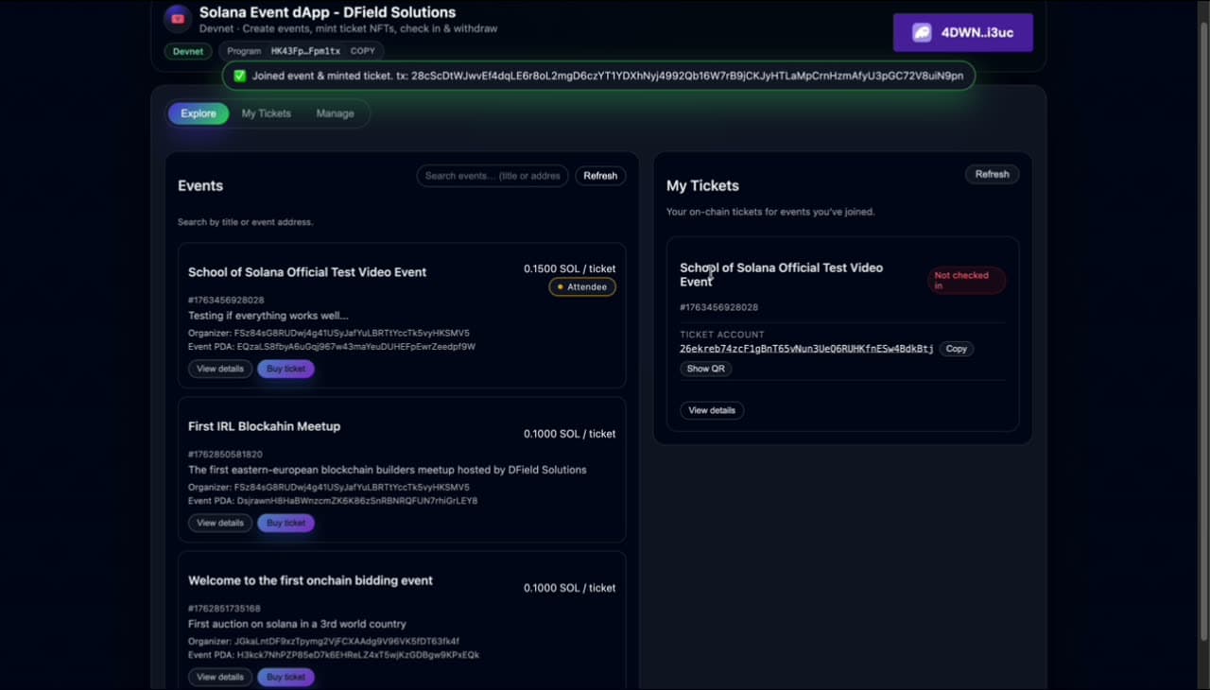The height and width of the screenshot is (690, 1210).
Task: Click Event PDA starting with H3kck7NhPZP85eD7
Action: click(x=334, y=655)
